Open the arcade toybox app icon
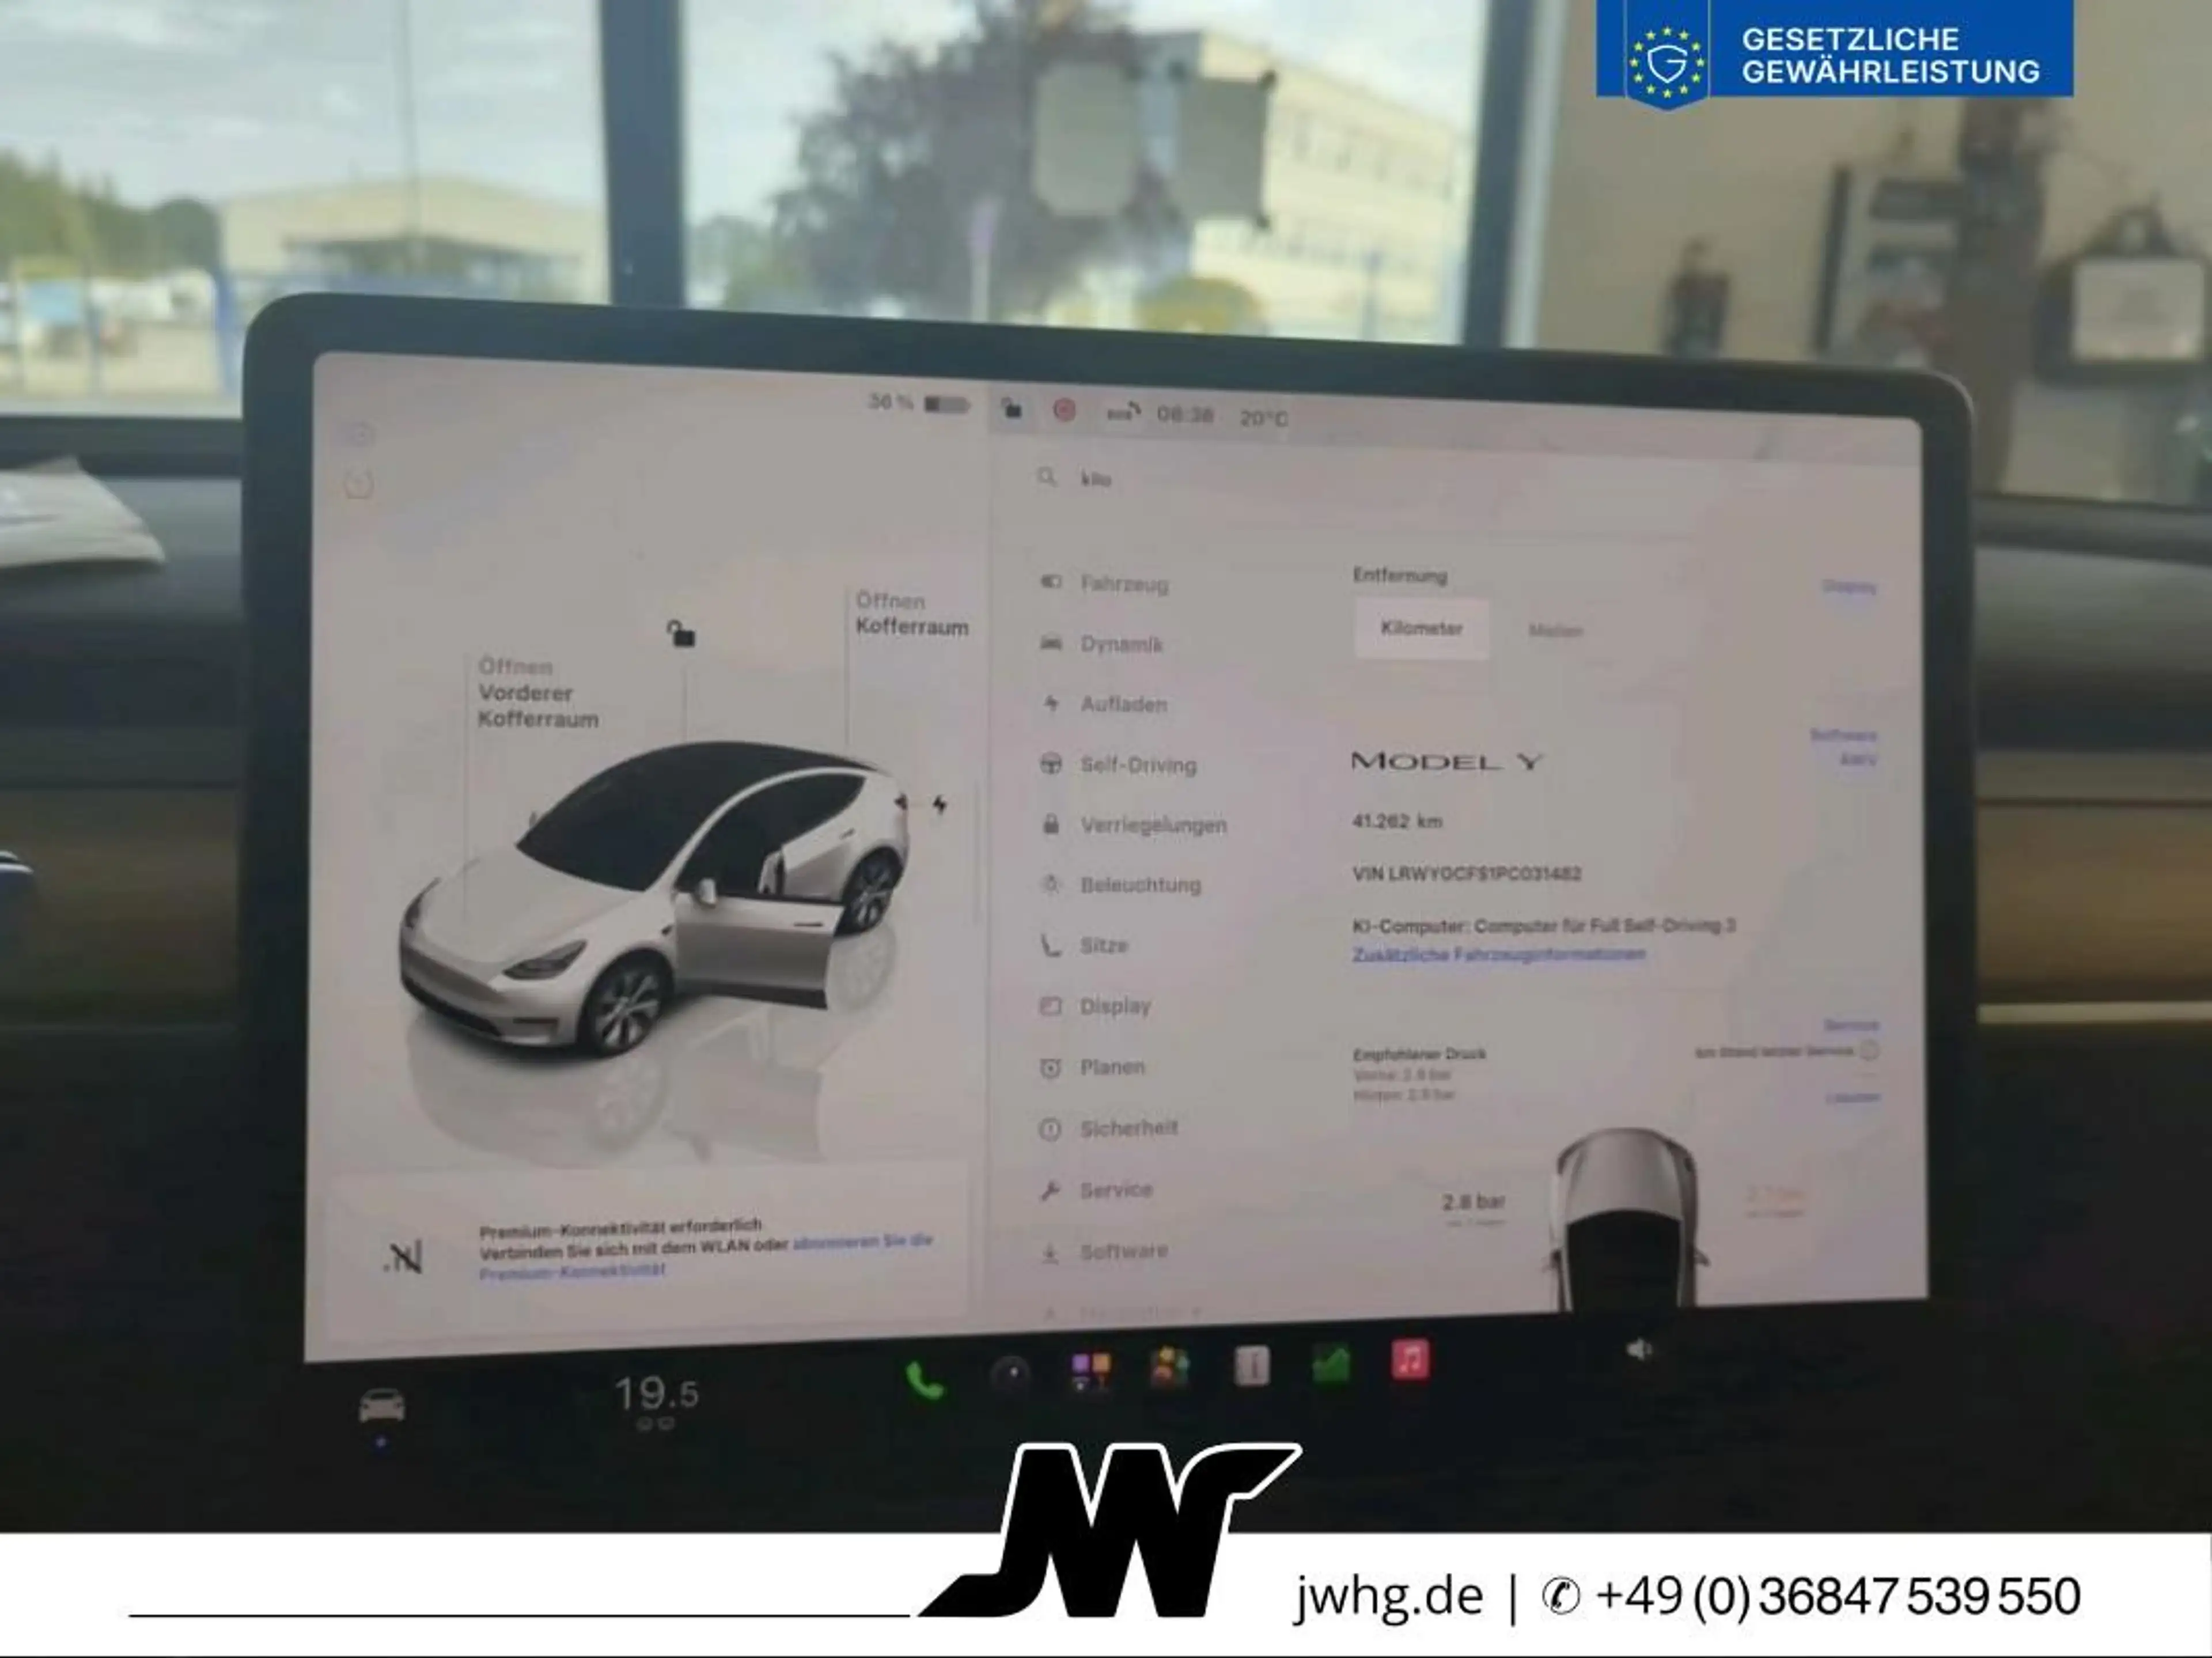 click(x=1170, y=1368)
